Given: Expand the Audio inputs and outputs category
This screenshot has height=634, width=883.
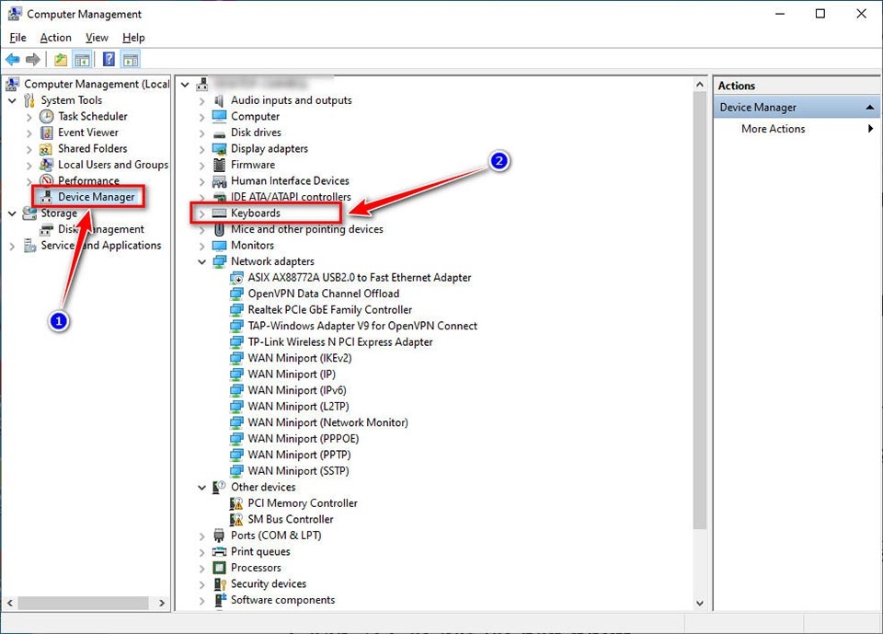Looking at the screenshot, I should (x=201, y=101).
